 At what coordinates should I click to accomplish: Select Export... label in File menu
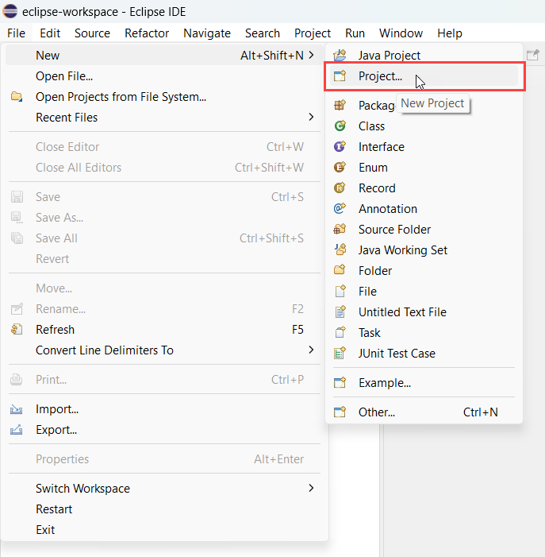click(56, 430)
